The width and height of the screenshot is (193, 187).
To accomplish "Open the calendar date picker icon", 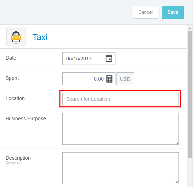I will click(109, 58).
